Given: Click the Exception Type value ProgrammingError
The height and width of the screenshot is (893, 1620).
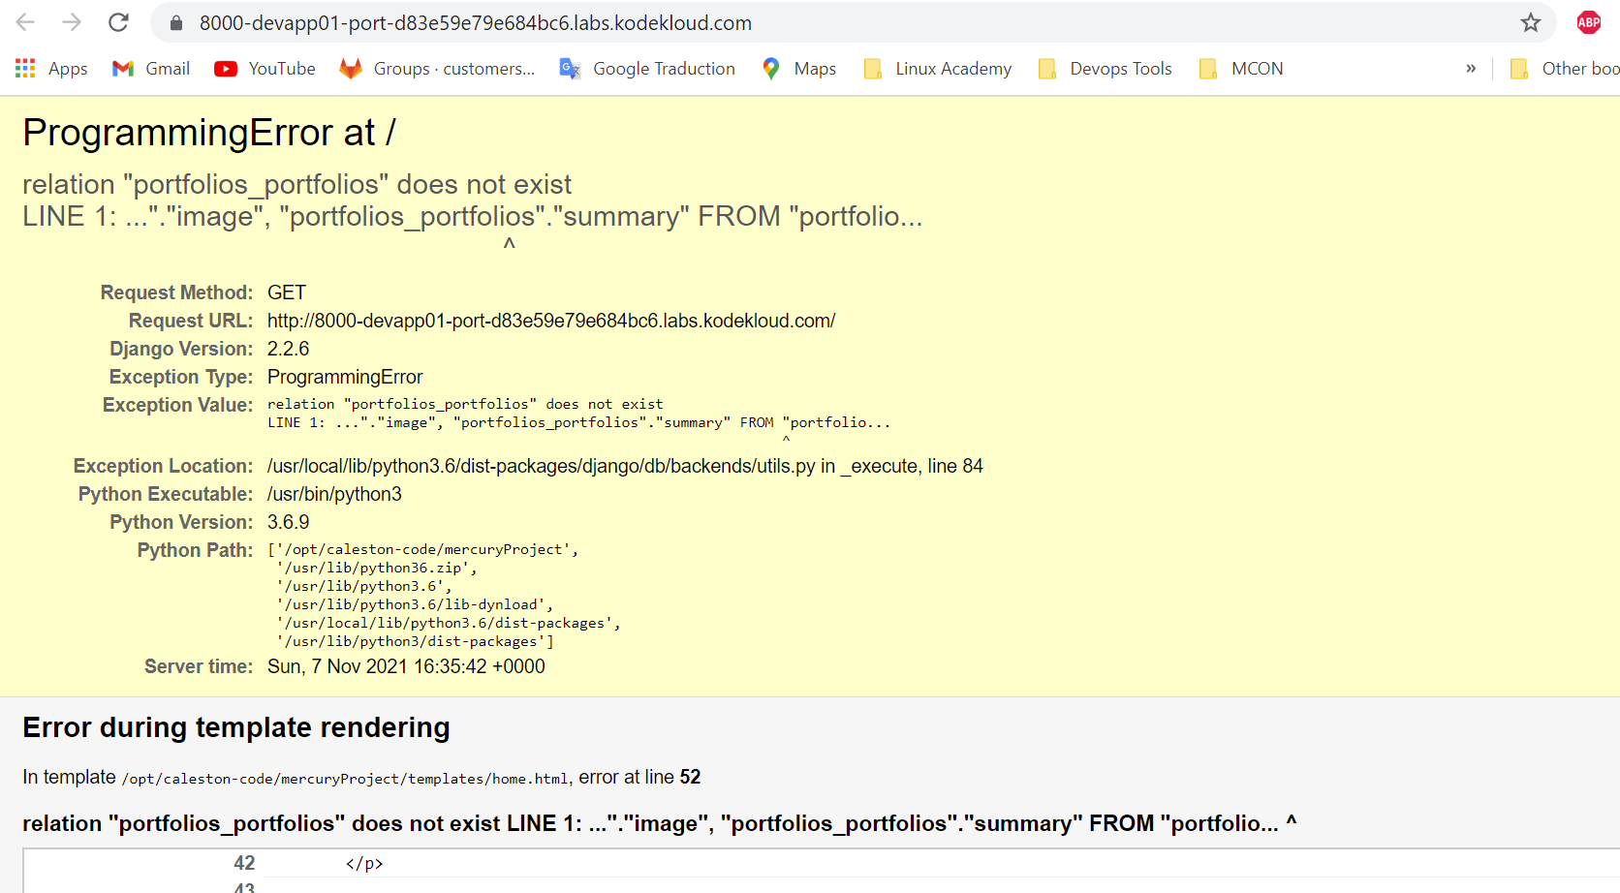Looking at the screenshot, I should [345, 377].
